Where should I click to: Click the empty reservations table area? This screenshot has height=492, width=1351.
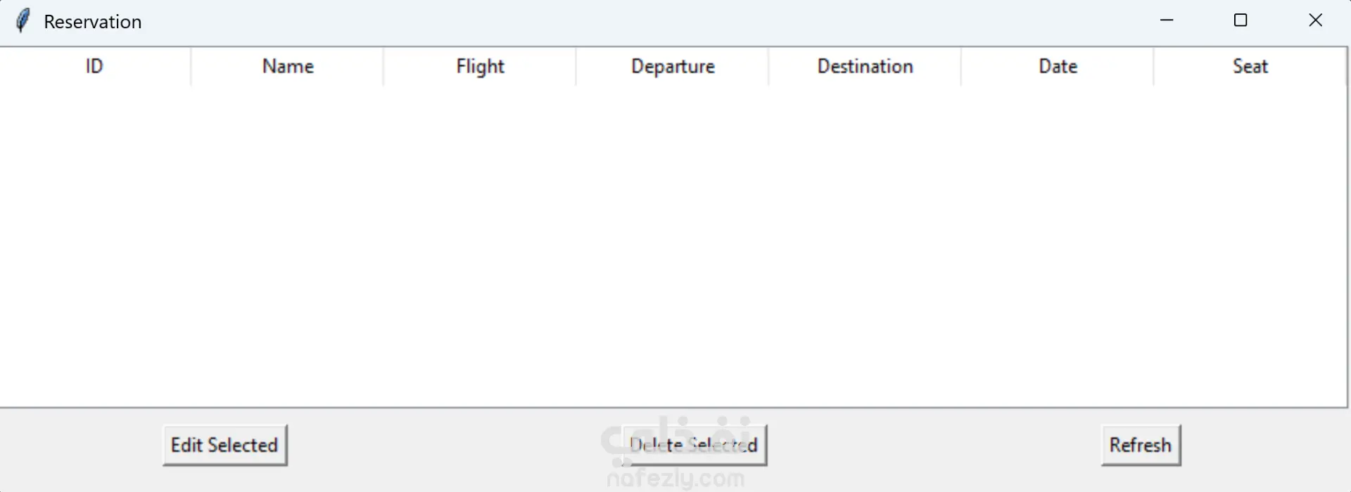(x=673, y=246)
